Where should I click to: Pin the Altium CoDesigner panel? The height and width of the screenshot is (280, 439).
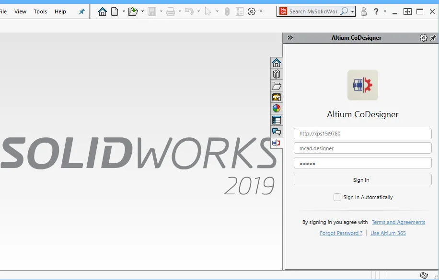tap(433, 38)
